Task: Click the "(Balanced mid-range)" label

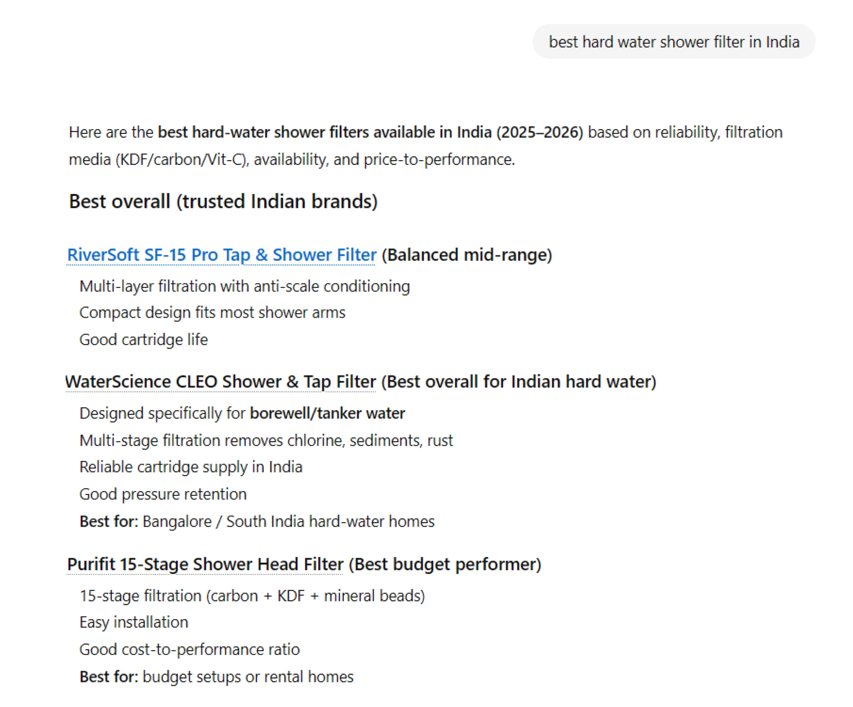Action: pos(467,255)
